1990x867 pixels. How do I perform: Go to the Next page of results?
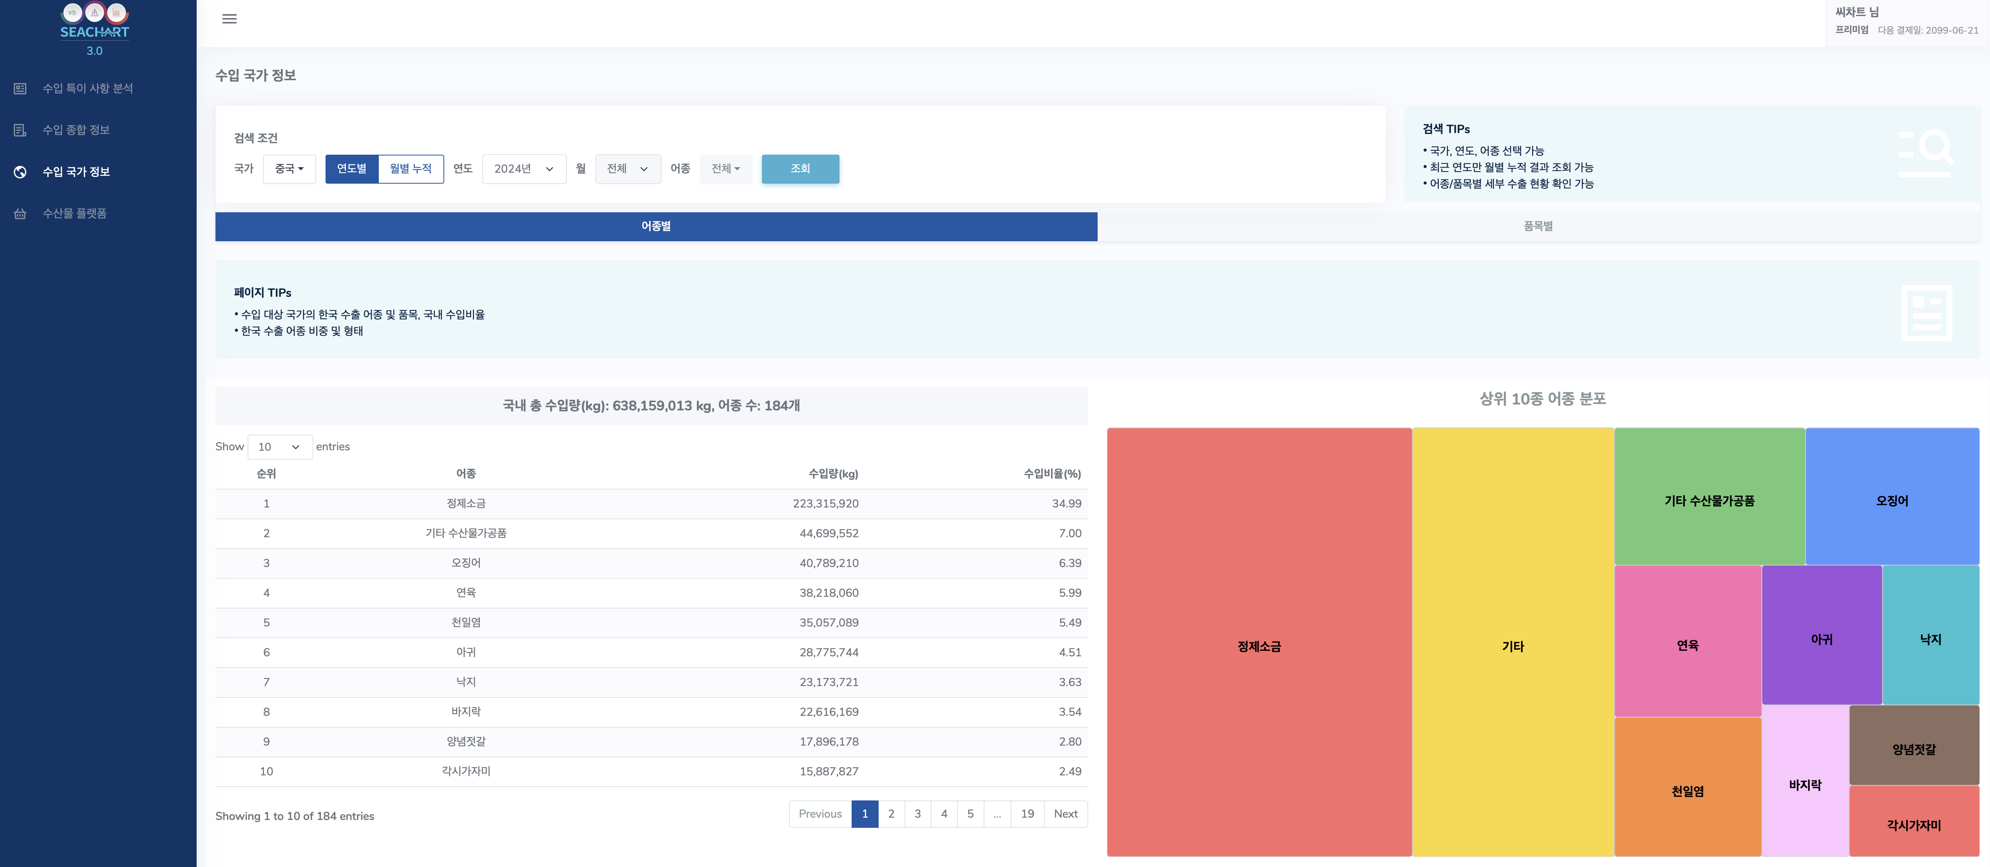tap(1064, 814)
